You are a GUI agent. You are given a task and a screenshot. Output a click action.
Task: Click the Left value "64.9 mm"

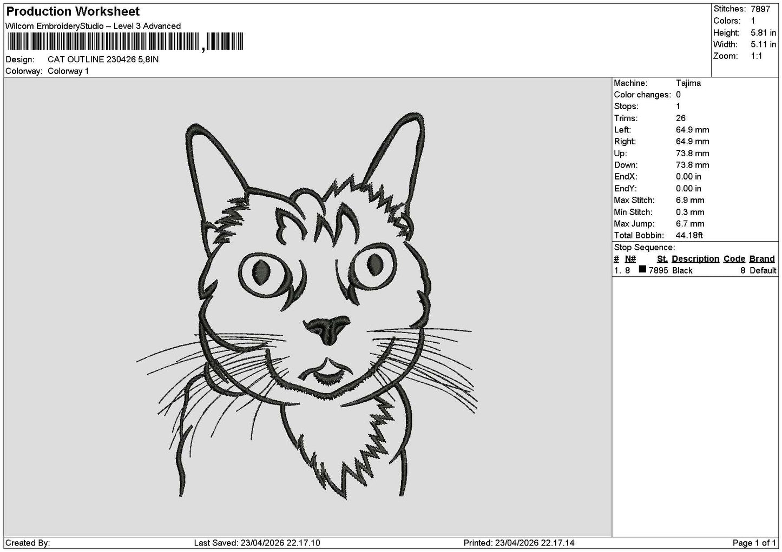coord(693,130)
